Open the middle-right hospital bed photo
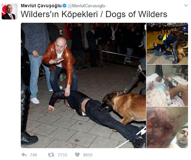The image size is (191, 160). coord(167,85)
